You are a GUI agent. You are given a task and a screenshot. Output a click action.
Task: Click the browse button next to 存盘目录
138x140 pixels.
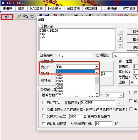point(121,103)
